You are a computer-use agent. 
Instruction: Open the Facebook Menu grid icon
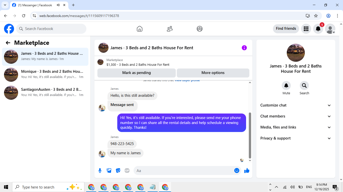[306, 29]
